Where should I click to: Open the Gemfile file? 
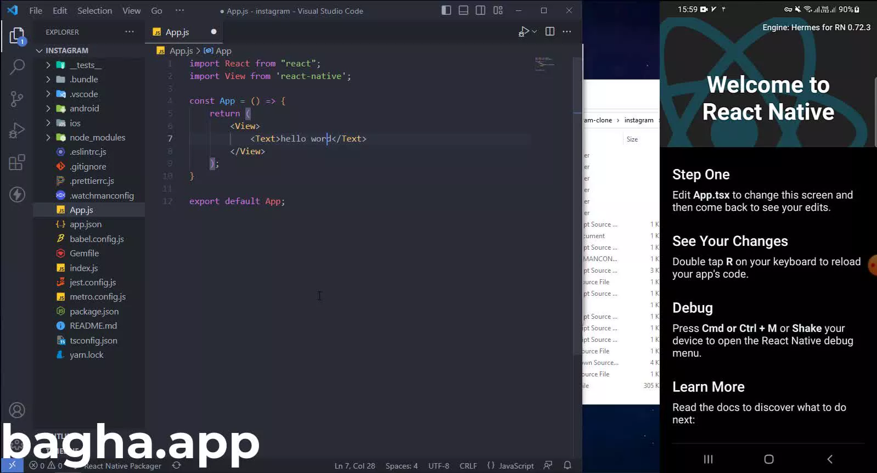pyautogui.click(x=89, y=253)
